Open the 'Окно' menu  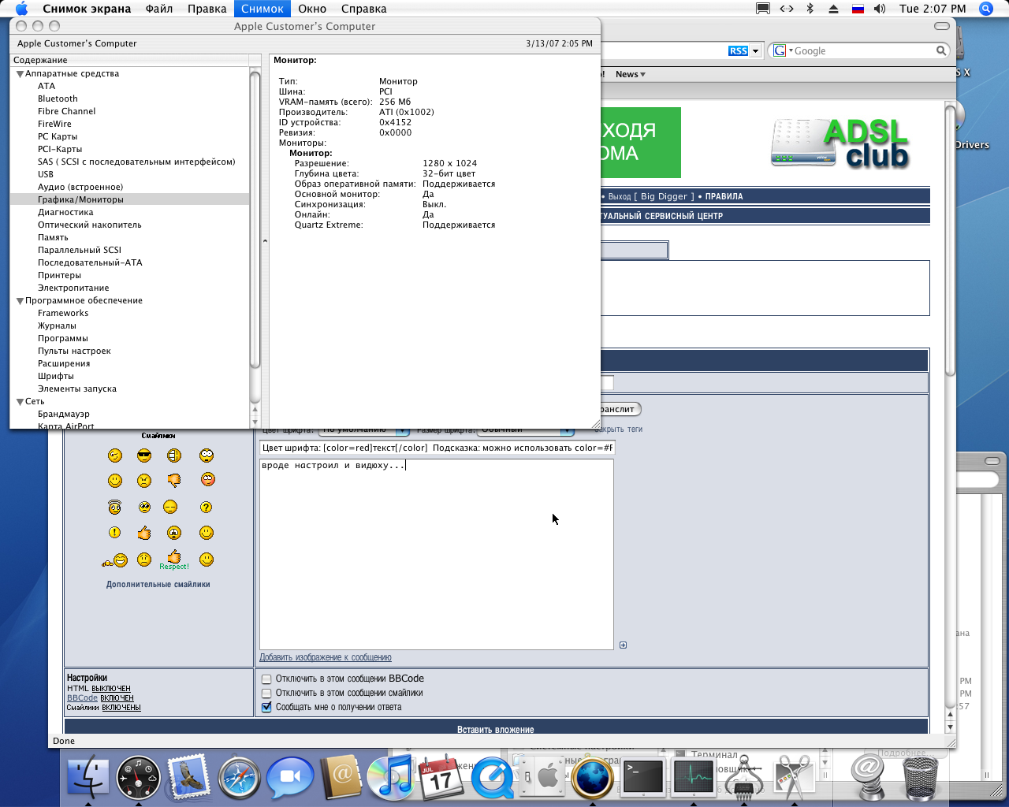pos(312,9)
